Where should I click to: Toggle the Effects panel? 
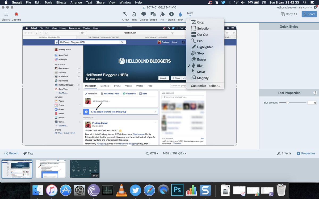[x=284, y=153]
